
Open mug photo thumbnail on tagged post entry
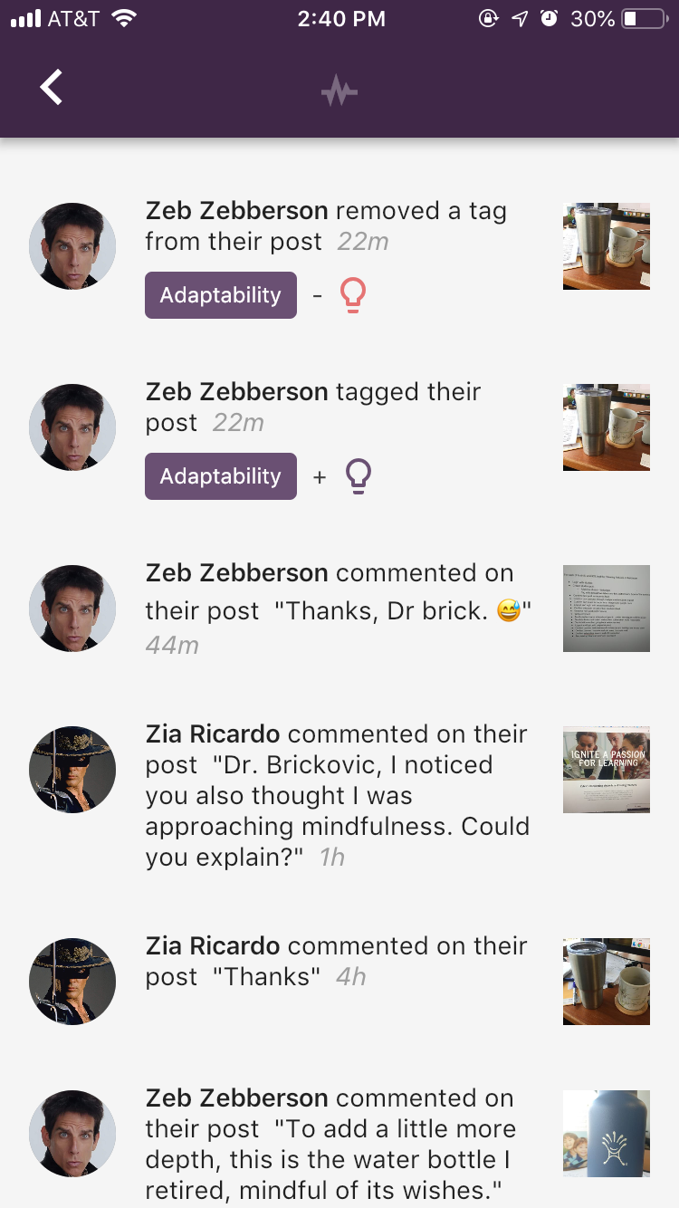click(x=607, y=427)
